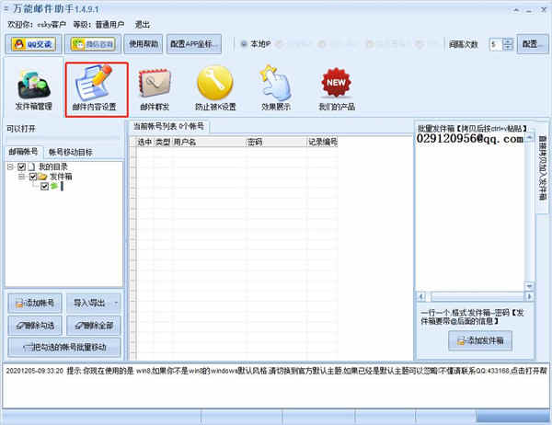Open vertical 直接拷贝加入发件箱 side tab
This screenshot has height=425, width=552.
(x=543, y=168)
